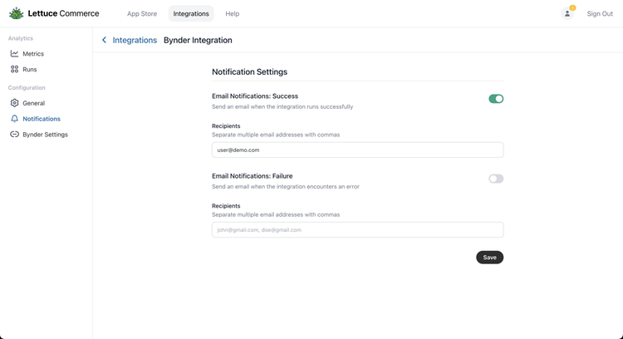Click the Save button
This screenshot has height=339, width=623.
(x=489, y=257)
